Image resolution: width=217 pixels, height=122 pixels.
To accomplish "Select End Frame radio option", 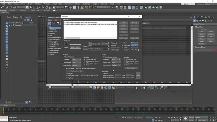I will [x=123, y=45].
